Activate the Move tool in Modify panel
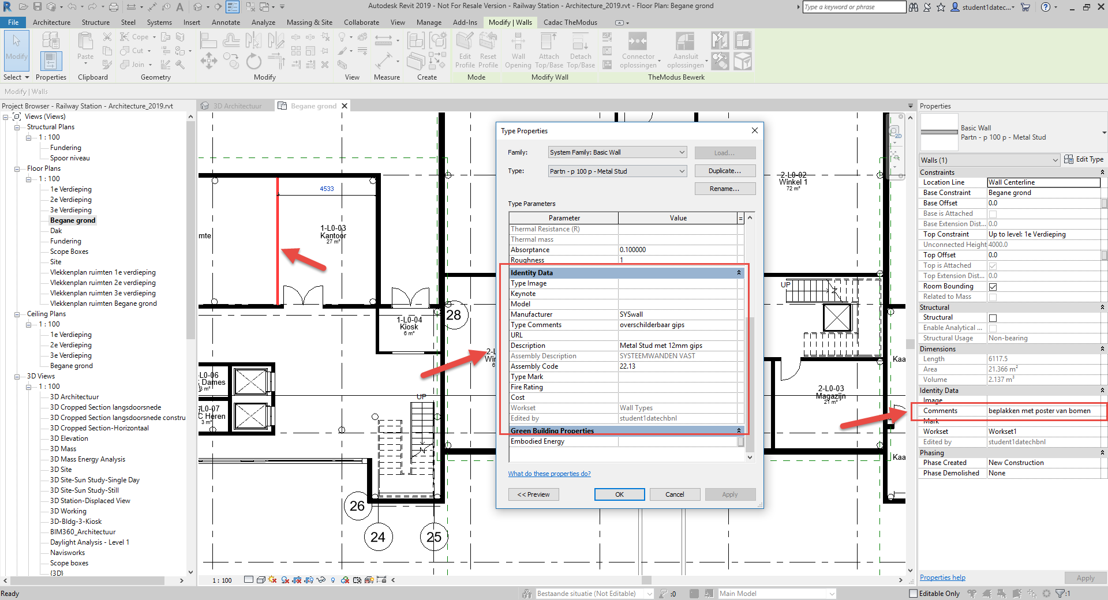The height and width of the screenshot is (600, 1108). click(x=208, y=61)
